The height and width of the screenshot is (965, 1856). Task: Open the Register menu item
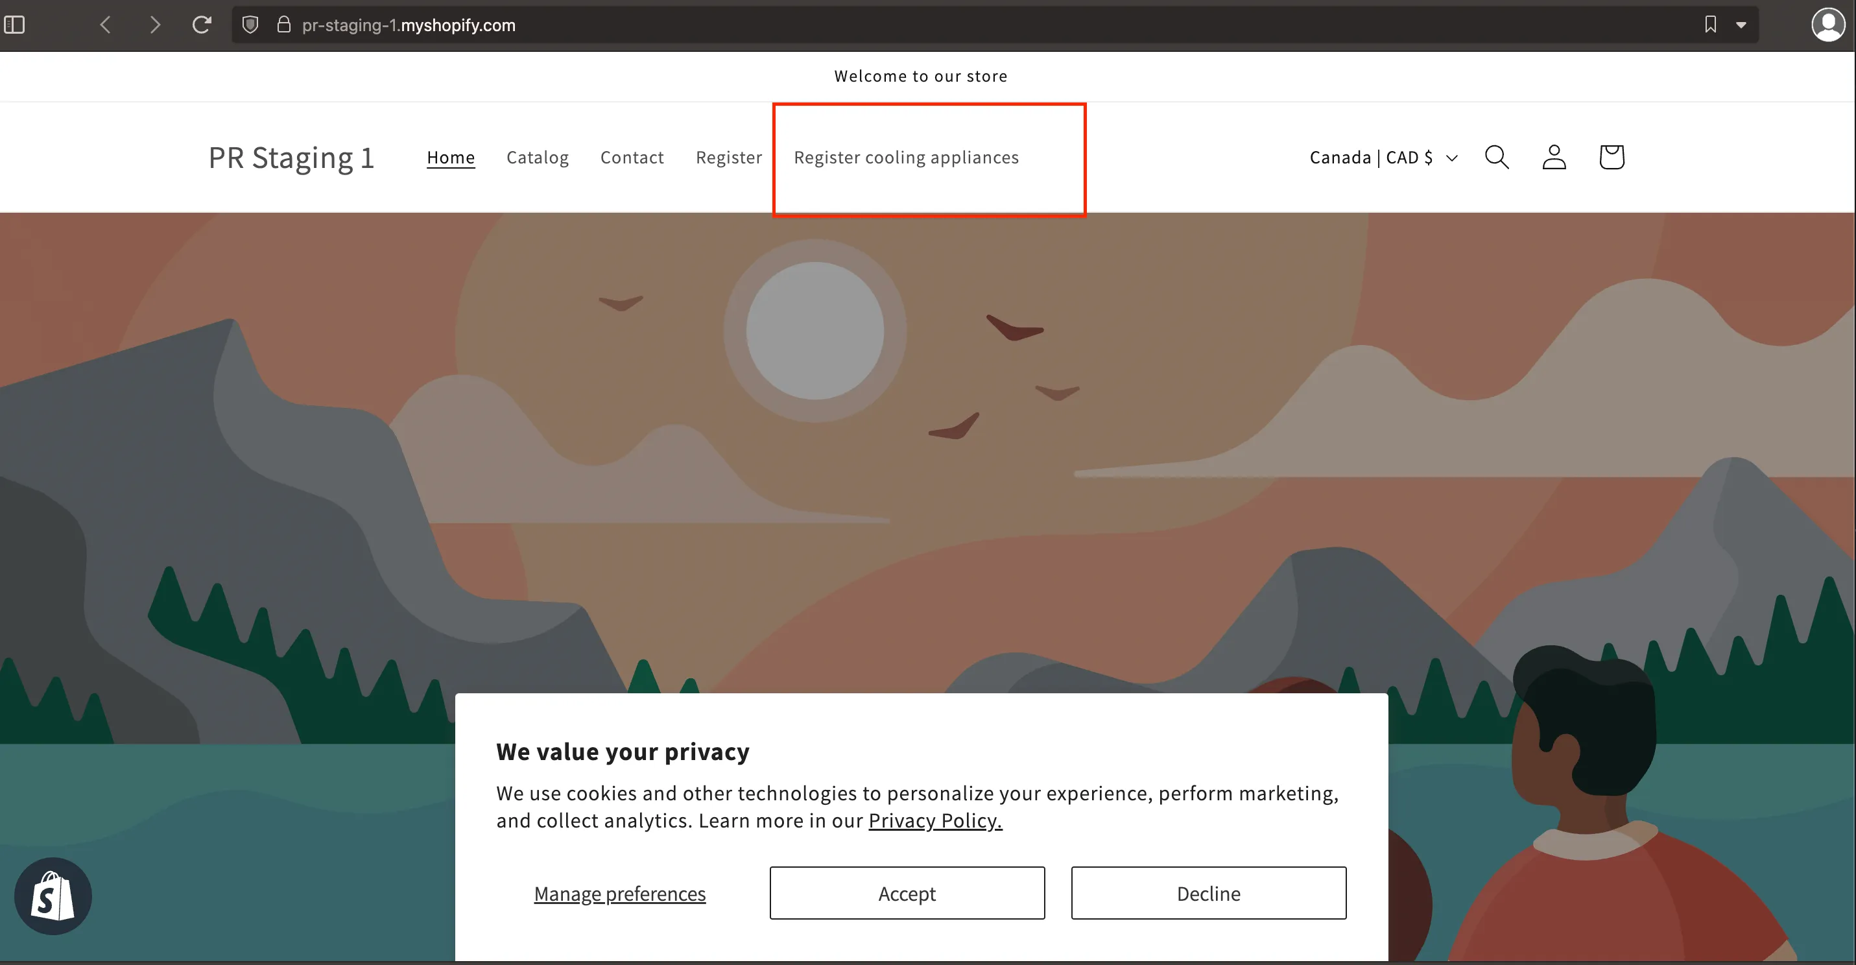click(728, 157)
